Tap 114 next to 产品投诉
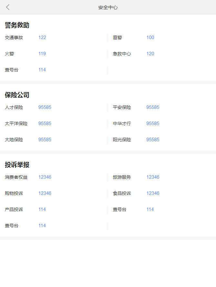This screenshot has height=287, width=216. click(x=42, y=209)
